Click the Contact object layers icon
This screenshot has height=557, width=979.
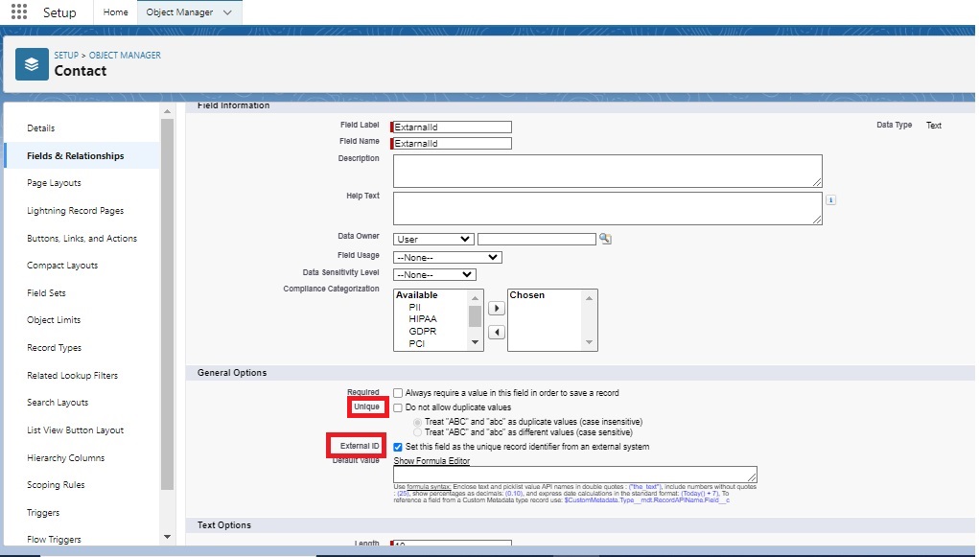(32, 64)
